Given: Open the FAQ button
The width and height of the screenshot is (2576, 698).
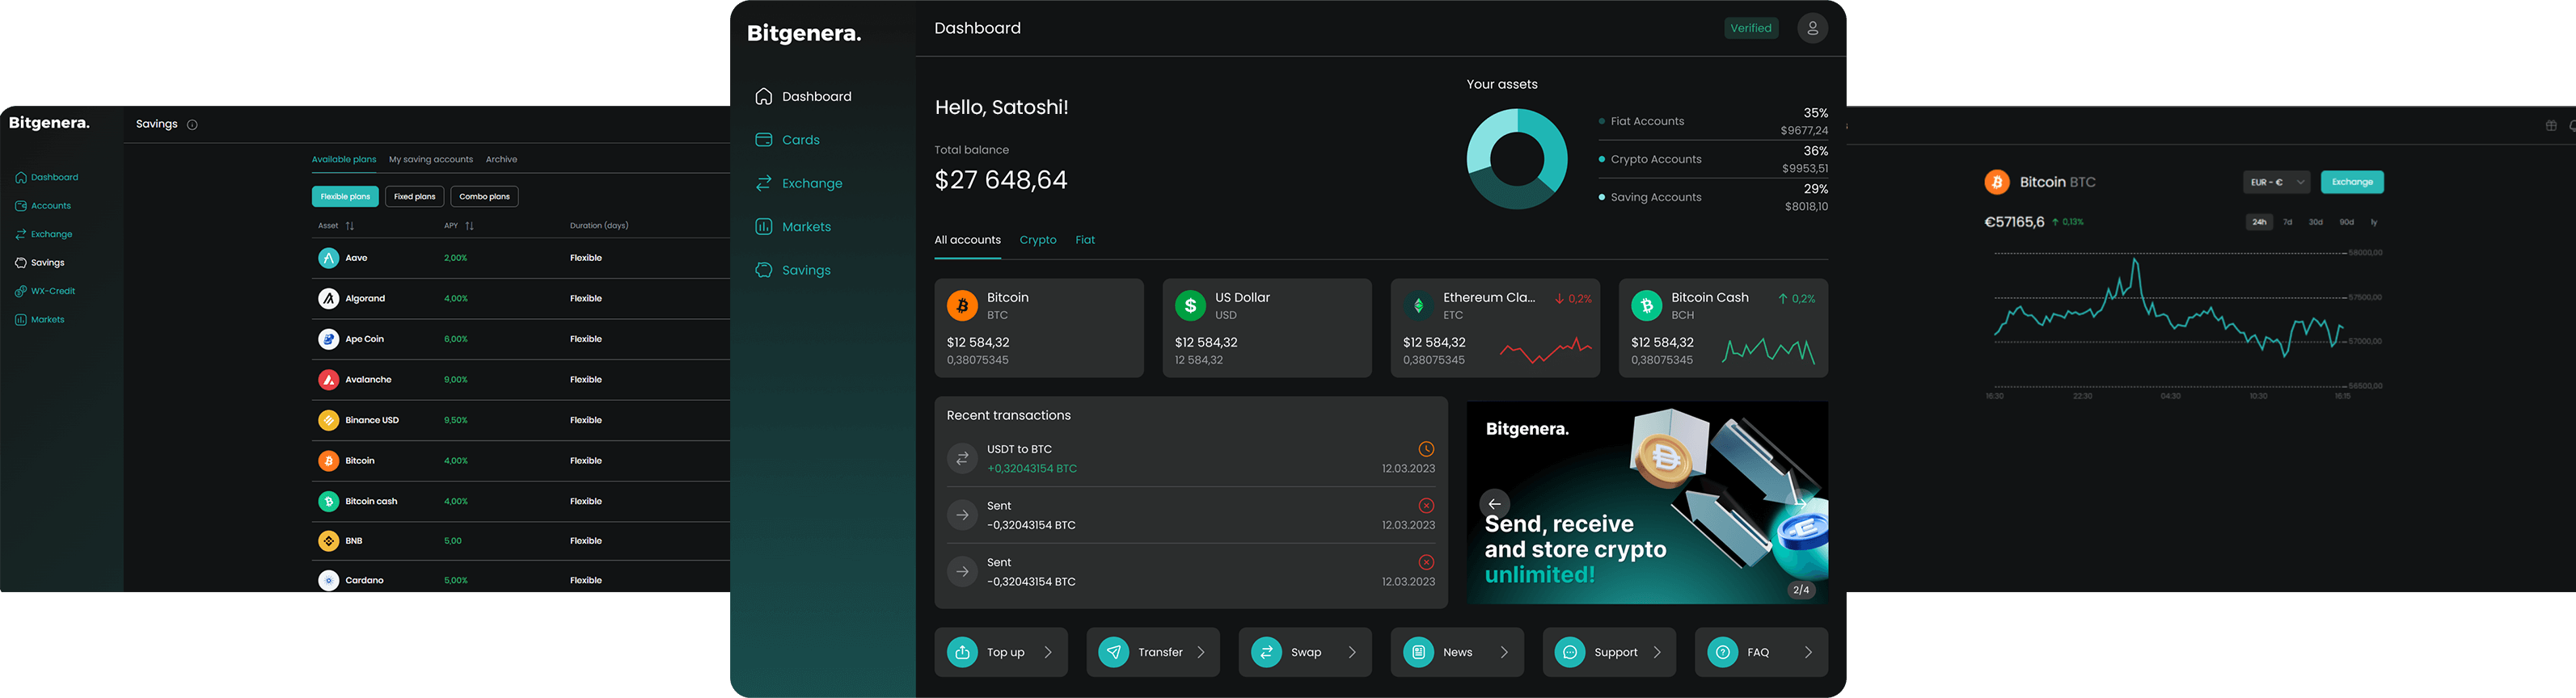Looking at the screenshot, I should click(x=1761, y=652).
